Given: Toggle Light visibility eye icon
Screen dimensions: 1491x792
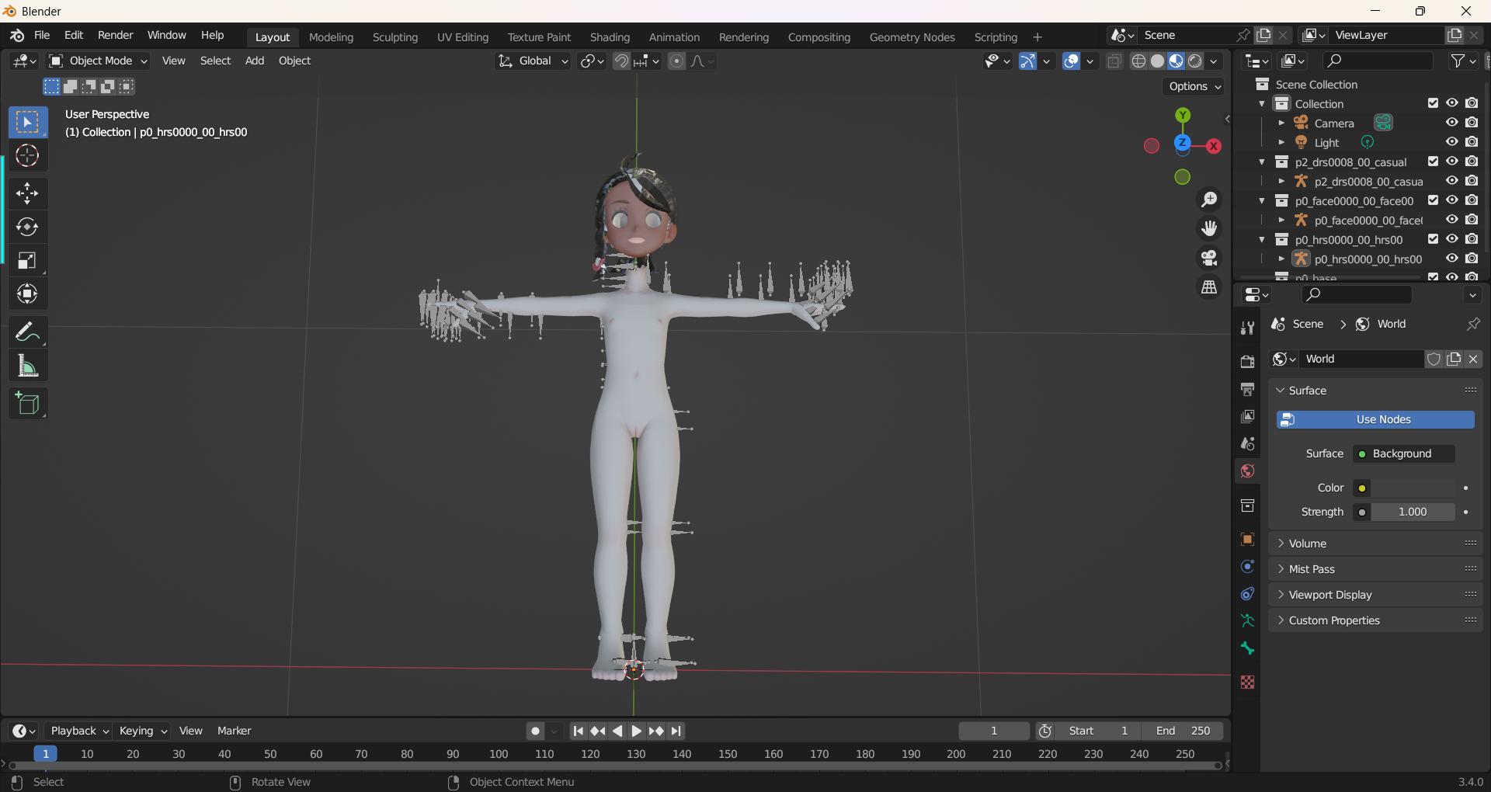Looking at the screenshot, I should pos(1451,142).
